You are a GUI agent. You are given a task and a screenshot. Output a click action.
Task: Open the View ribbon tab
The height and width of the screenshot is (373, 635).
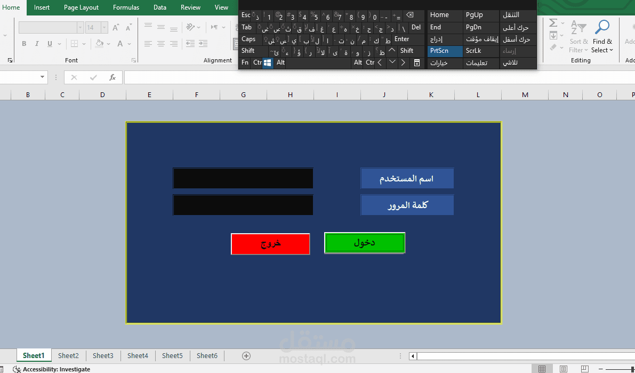(221, 7)
